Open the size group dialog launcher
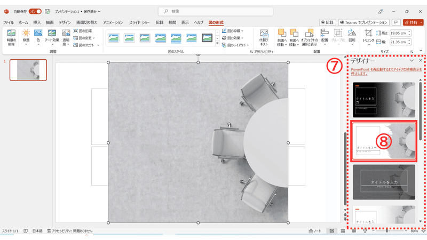The width and height of the screenshot is (427, 240). 412,51
